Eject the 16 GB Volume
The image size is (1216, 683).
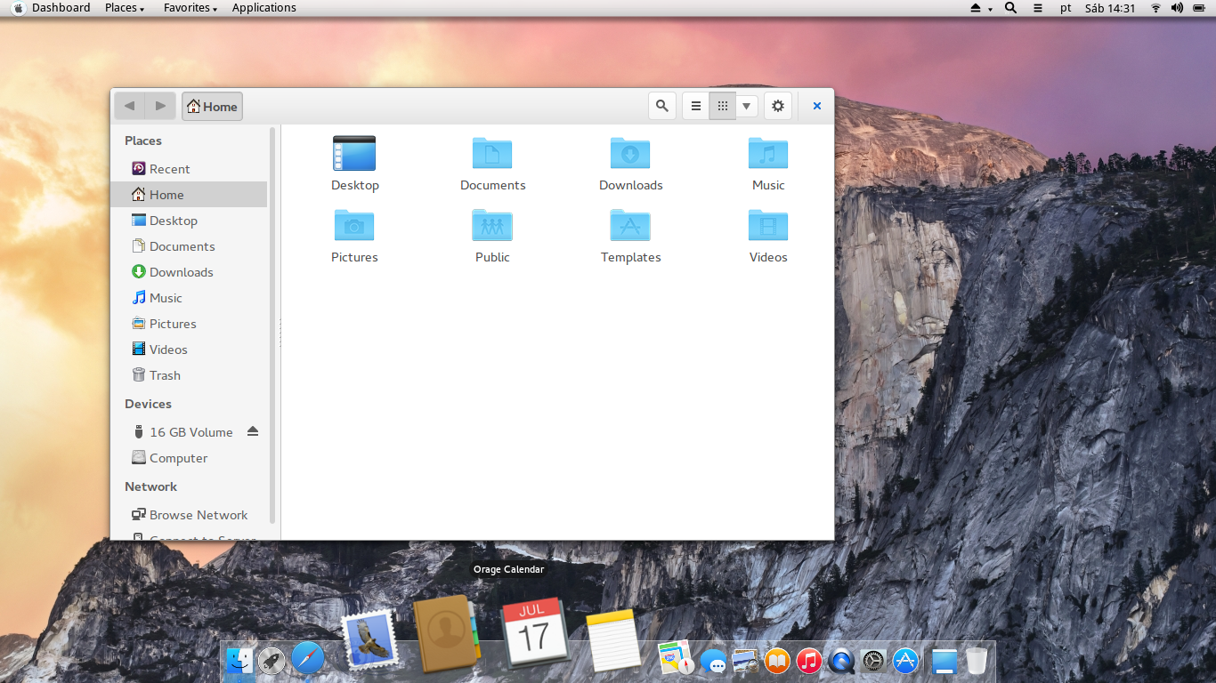point(253,431)
